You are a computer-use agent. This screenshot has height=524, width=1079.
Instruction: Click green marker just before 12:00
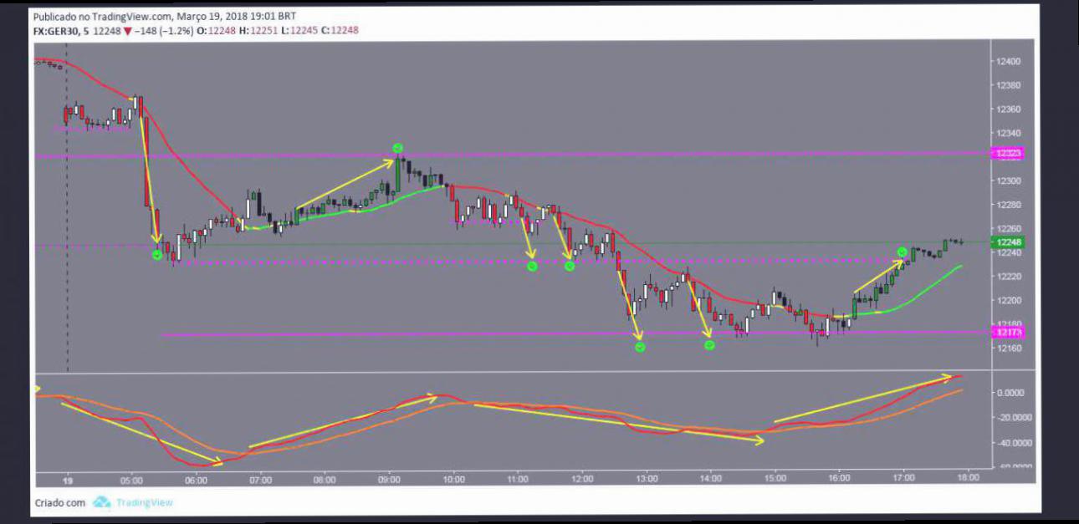(x=570, y=267)
